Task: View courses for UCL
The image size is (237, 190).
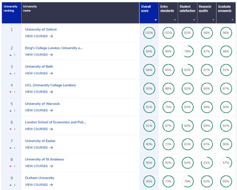Action: coord(39,92)
